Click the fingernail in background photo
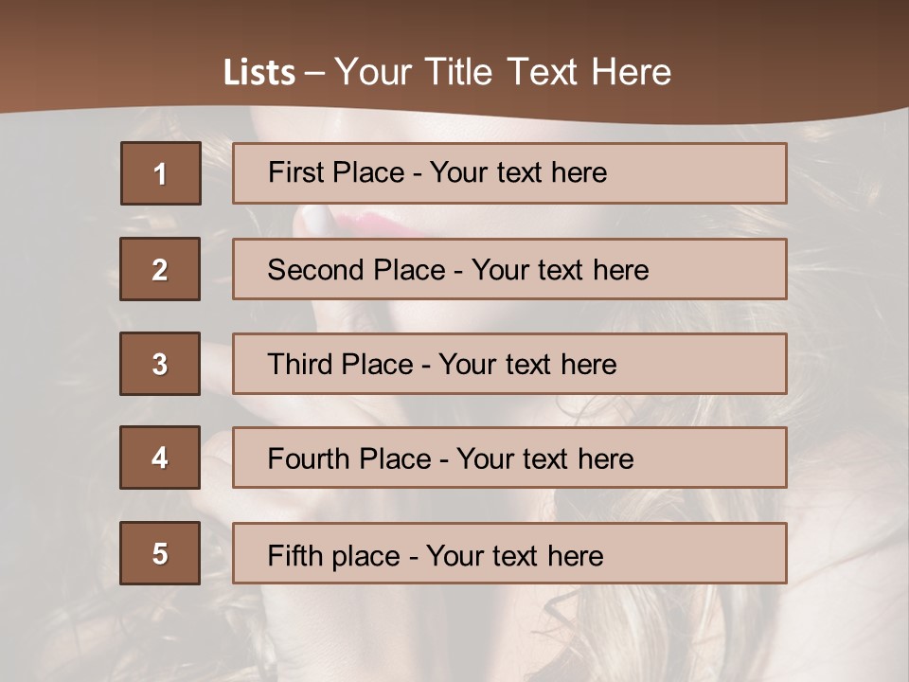The width and height of the screenshot is (909, 682). [317, 220]
